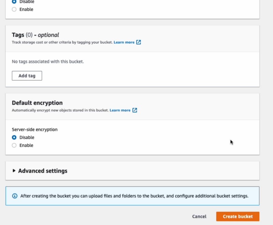
Task: Click the Default encryption section heading
Action: 37,103
